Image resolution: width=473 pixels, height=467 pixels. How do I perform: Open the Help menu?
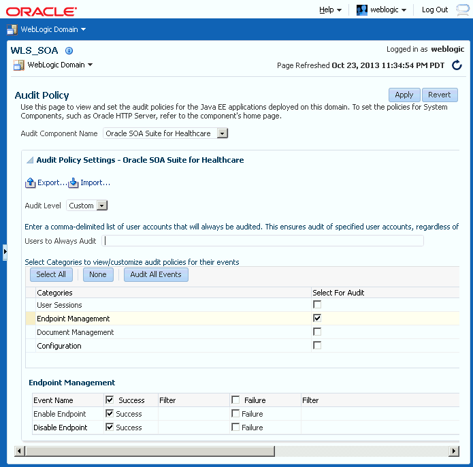(330, 10)
